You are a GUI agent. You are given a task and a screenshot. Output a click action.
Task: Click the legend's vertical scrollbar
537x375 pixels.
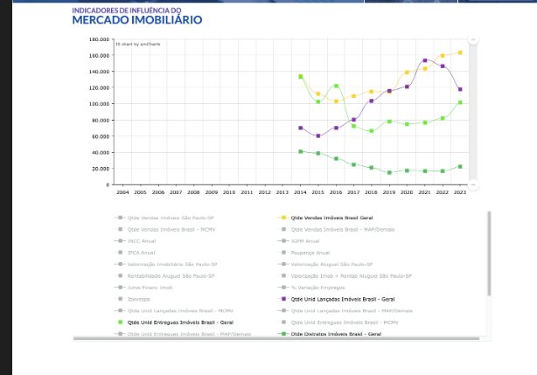[490, 253]
